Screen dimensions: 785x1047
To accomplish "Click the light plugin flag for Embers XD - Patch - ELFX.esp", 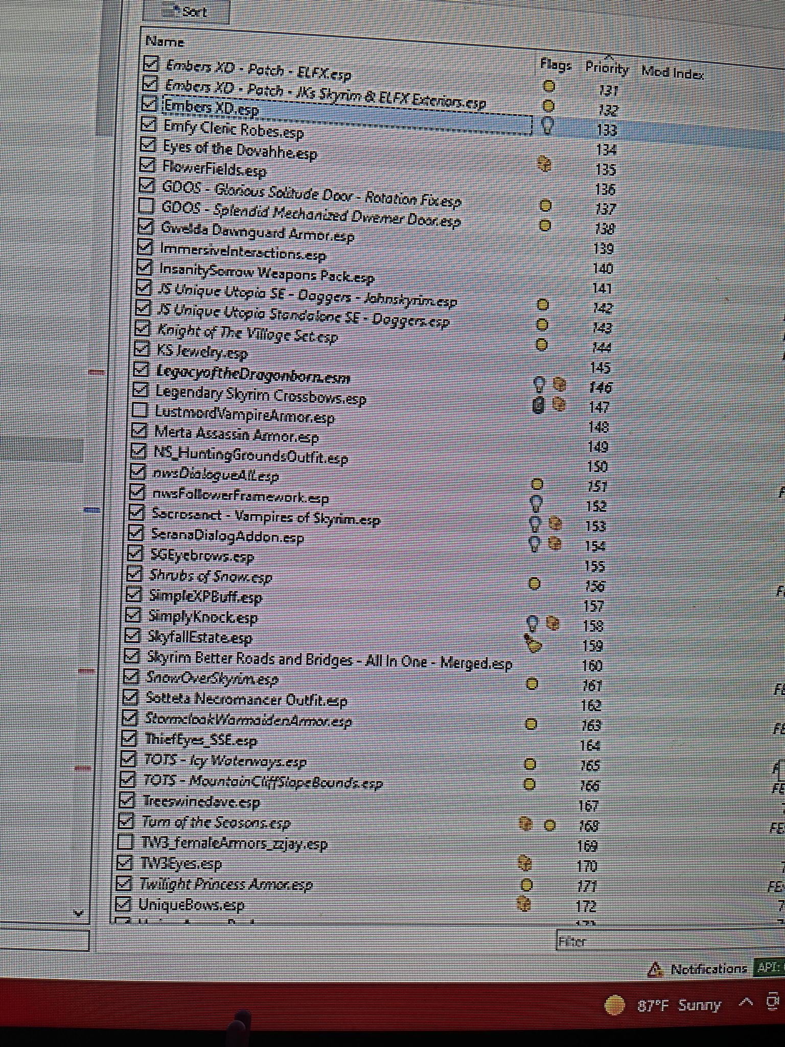I will point(548,86).
